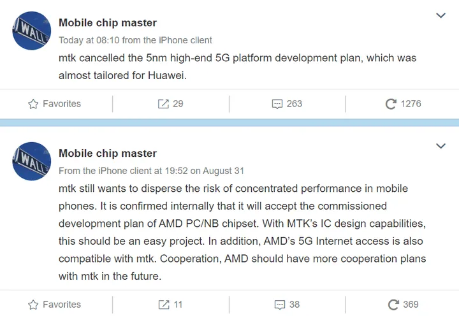Open the avatar on the August 31 post
This screenshot has width=459, height=318.
(x=32, y=161)
